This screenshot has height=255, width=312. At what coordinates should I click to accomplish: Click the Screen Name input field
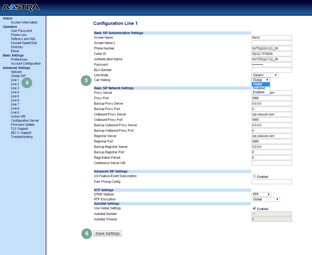coord(271,38)
